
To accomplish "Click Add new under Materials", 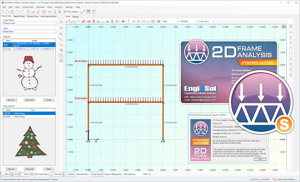I will point(11,100).
